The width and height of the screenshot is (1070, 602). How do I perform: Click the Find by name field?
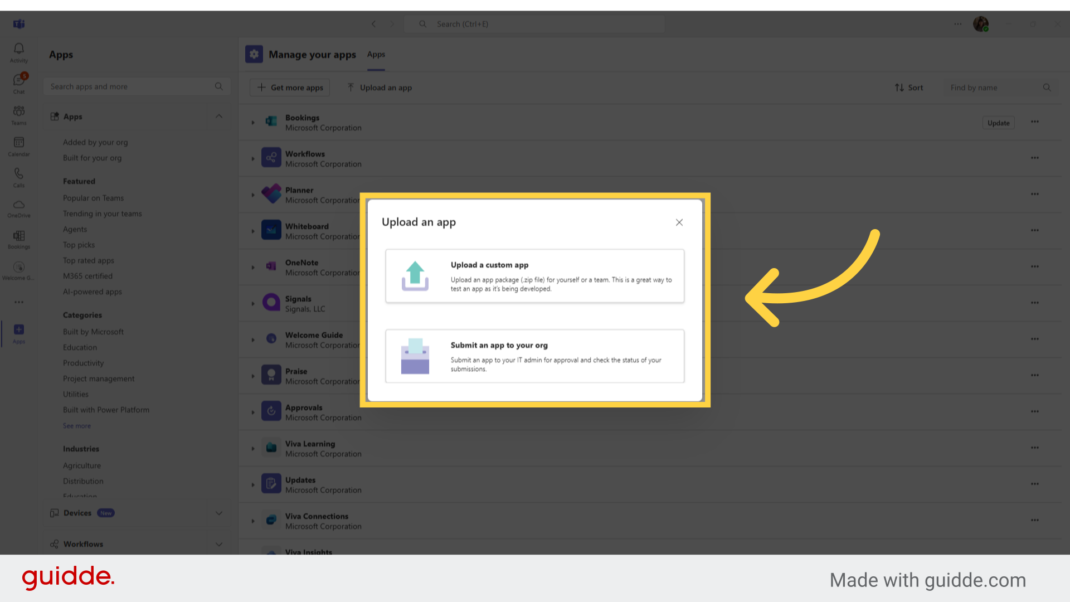coord(1000,88)
